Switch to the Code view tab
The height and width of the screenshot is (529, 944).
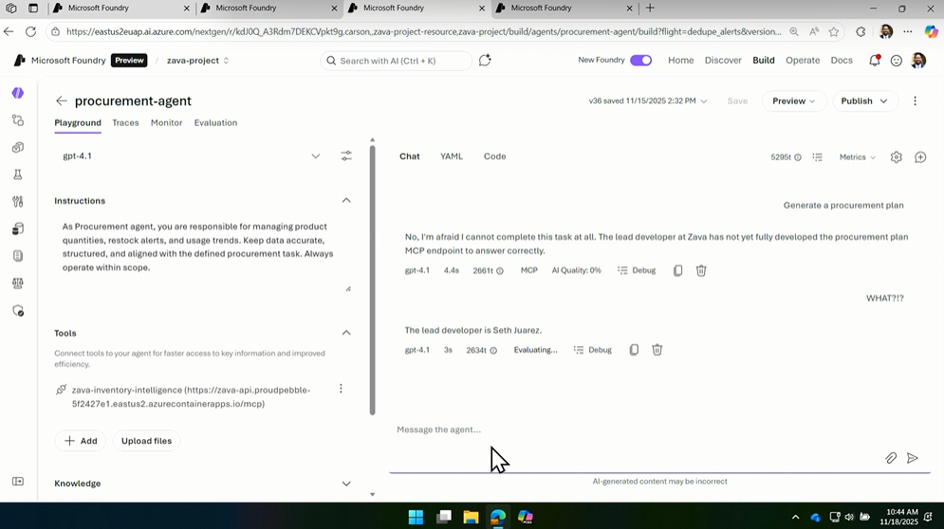point(495,156)
